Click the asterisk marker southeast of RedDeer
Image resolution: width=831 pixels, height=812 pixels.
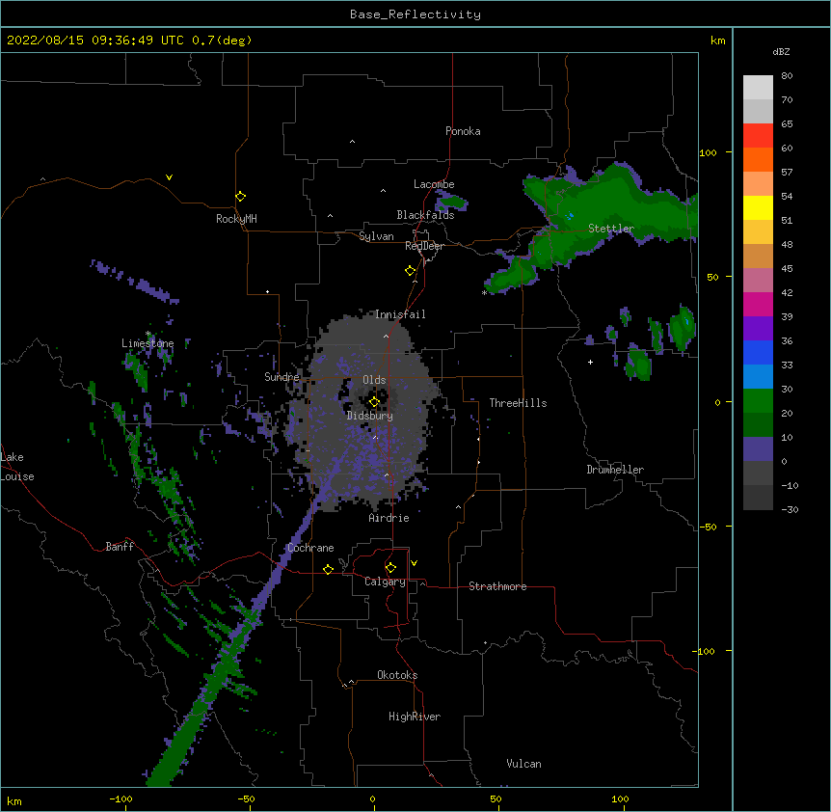484,293
